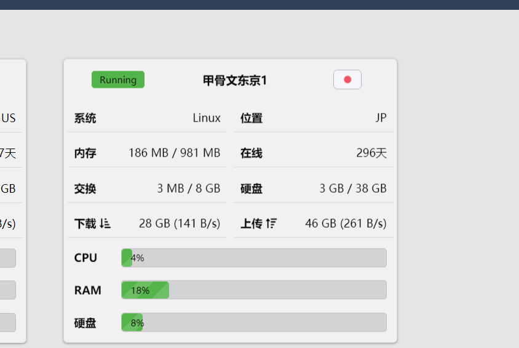Click the download value 28 GB (141 B/s)
This screenshot has height=348, width=519.
pos(180,224)
